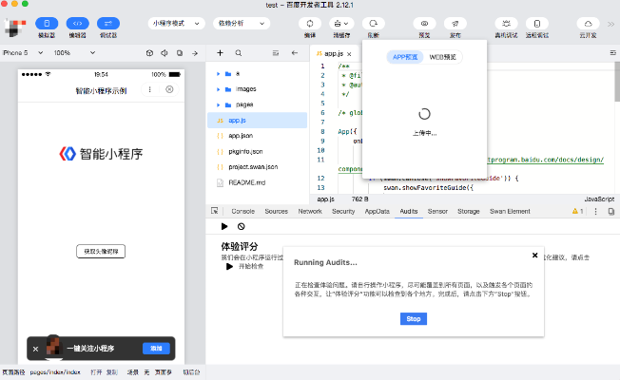Select the WEB预览 tab in preview popup

[442, 57]
